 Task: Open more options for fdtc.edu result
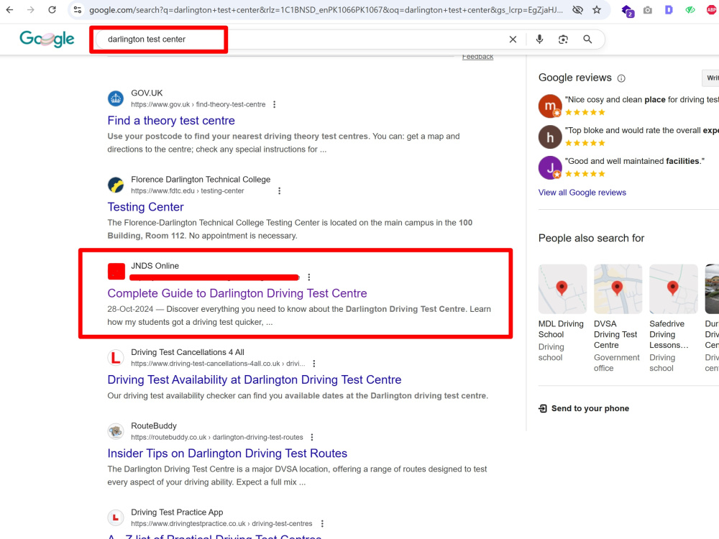[279, 190]
